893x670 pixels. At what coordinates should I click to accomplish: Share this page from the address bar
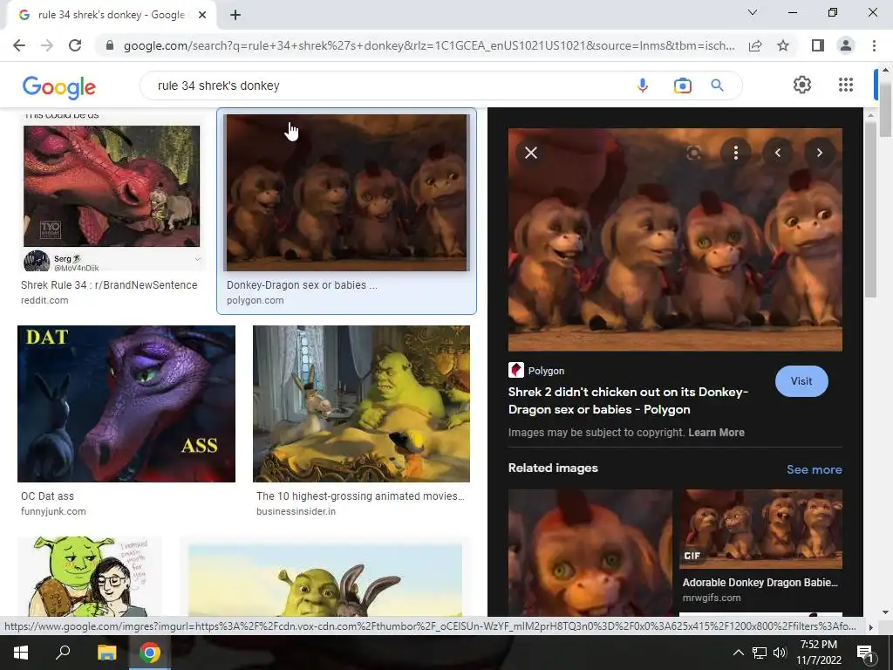pyautogui.click(x=755, y=45)
